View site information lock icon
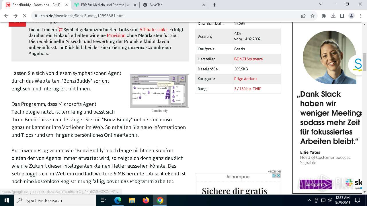The image size is (367, 206). [x=36, y=16]
